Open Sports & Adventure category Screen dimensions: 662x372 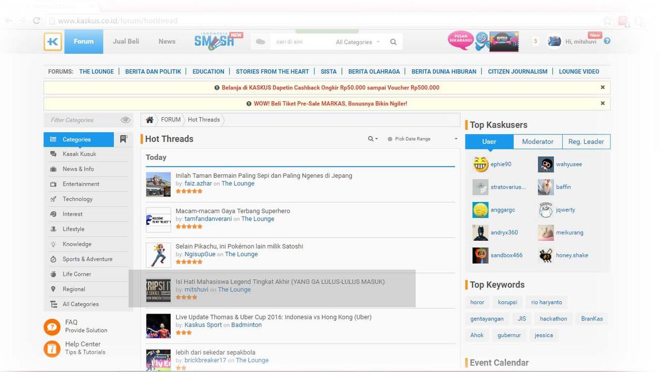tap(87, 259)
